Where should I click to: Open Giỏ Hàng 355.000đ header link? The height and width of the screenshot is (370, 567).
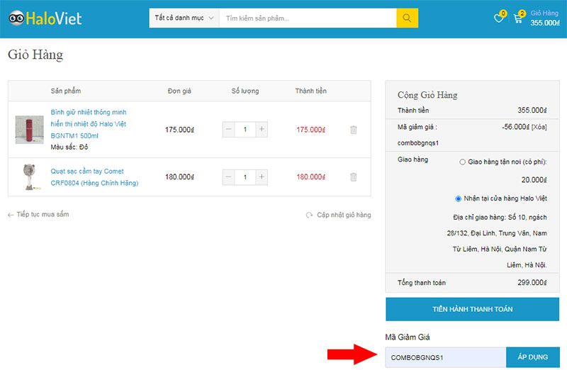click(545, 18)
